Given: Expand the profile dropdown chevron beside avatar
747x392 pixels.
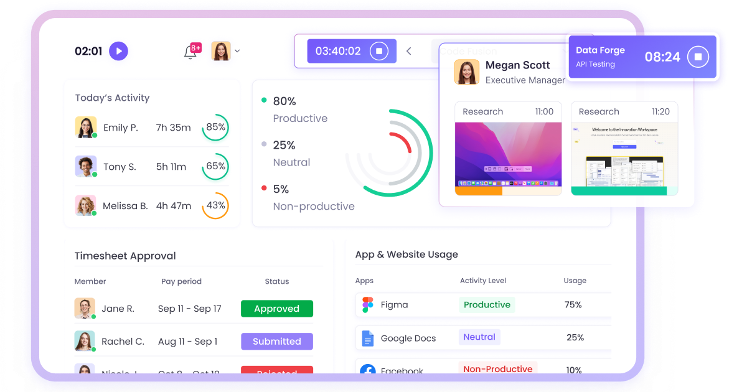Looking at the screenshot, I should (x=237, y=51).
